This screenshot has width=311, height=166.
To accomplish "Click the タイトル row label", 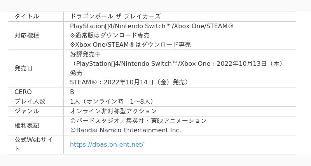I will pyautogui.click(x=27, y=16).
